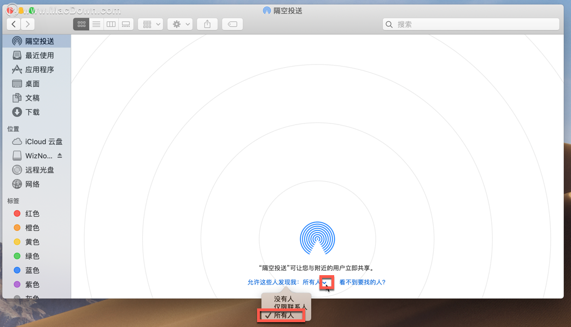Open iCloud 云盘 in the sidebar
571x327 pixels.
click(37, 141)
